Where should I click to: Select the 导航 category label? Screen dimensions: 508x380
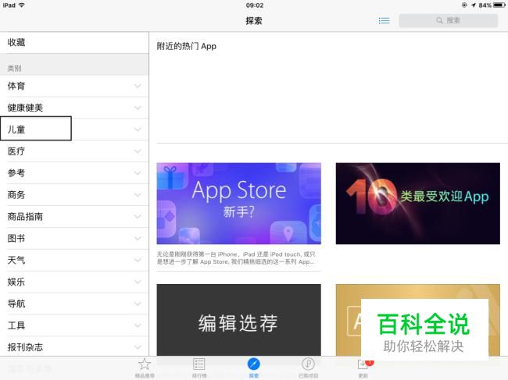tap(16, 304)
